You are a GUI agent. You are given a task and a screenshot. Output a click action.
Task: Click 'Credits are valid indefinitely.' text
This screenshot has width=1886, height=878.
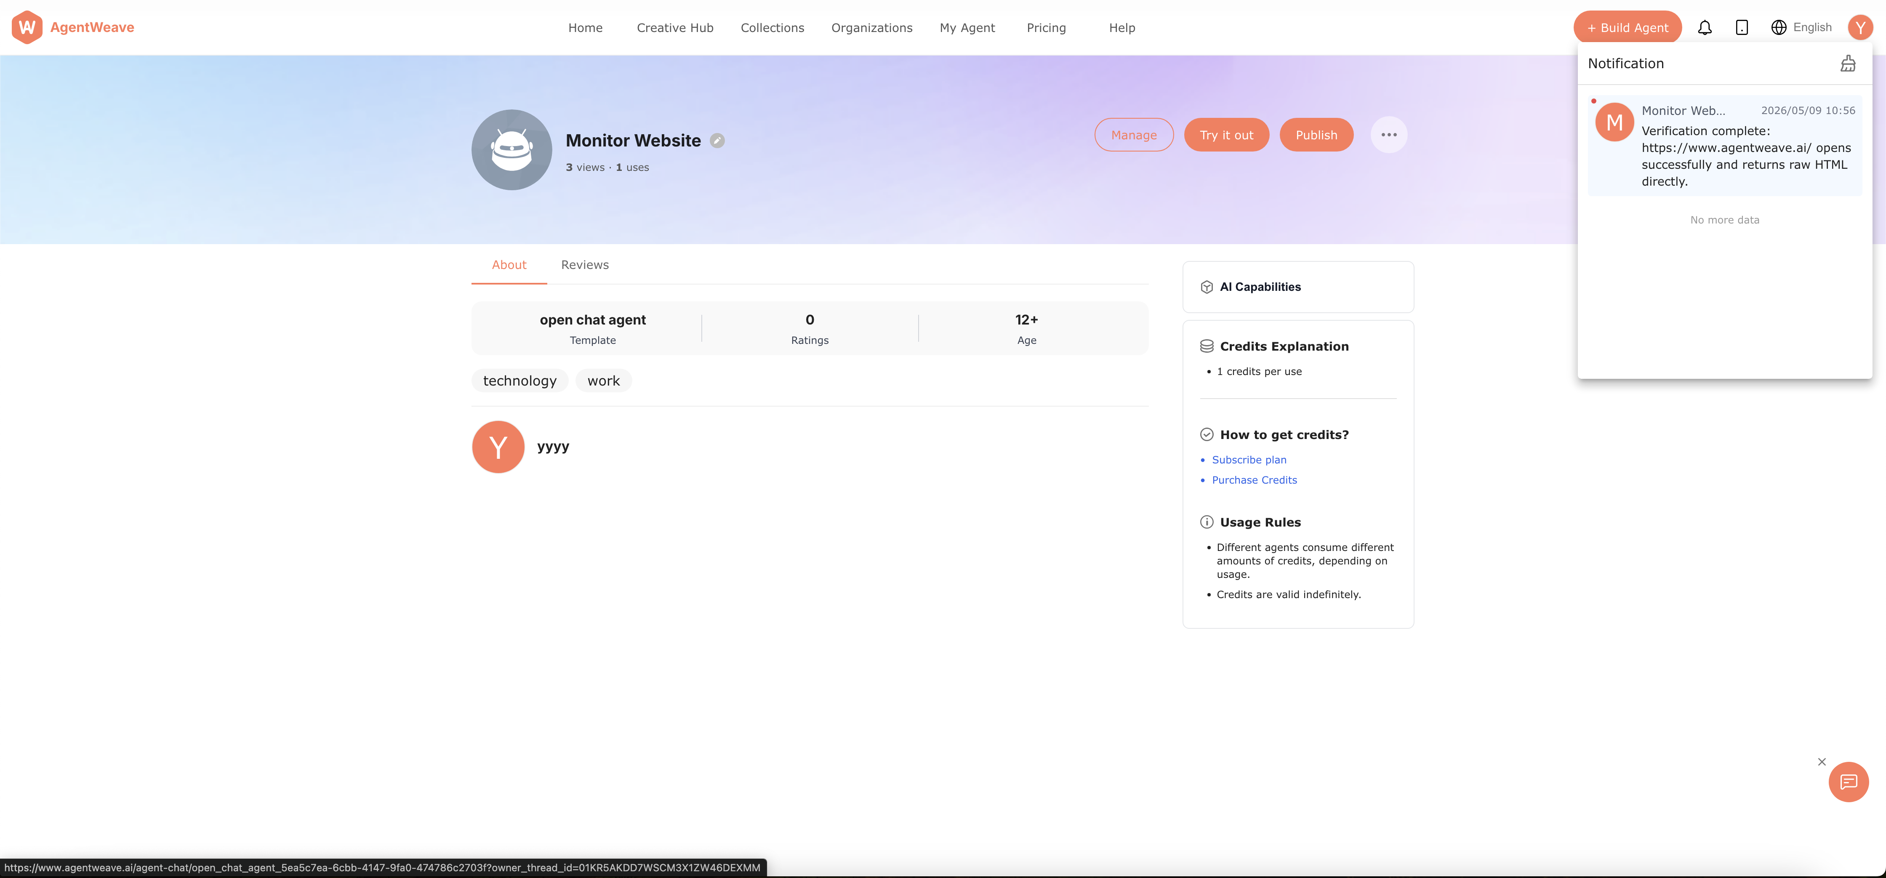(x=1289, y=595)
